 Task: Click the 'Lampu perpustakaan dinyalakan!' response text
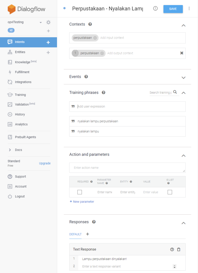pyautogui.click(x=105, y=259)
